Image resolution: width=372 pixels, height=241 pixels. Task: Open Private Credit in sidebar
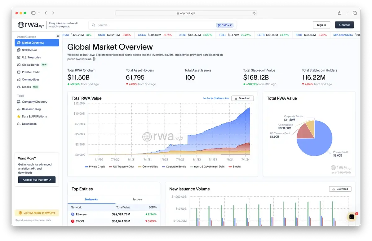[x=31, y=72]
